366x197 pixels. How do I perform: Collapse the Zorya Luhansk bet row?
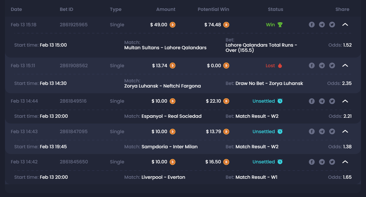(x=345, y=66)
